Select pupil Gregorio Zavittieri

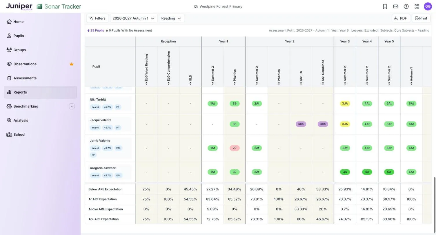tap(103, 168)
